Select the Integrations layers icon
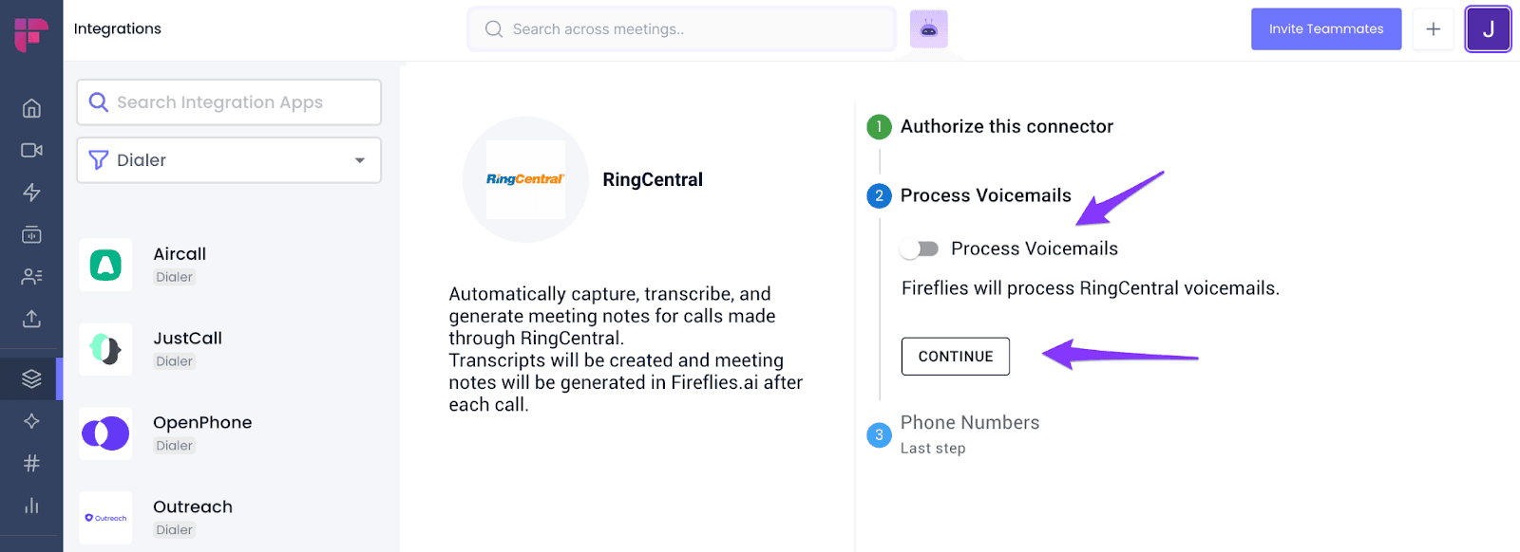 31,378
